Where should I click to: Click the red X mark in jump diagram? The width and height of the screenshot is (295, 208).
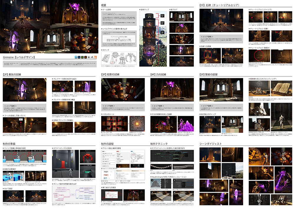(x=45, y=154)
